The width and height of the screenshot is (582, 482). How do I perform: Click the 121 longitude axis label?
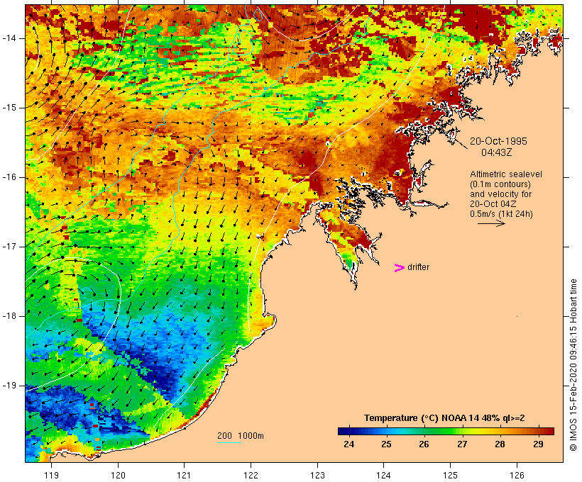184,476
